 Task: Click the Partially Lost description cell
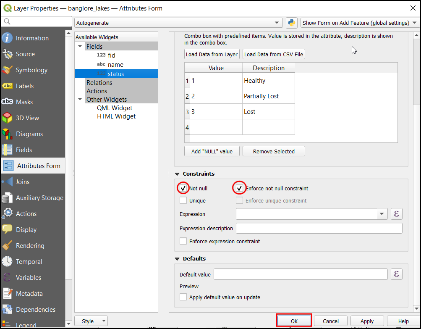[x=269, y=96]
